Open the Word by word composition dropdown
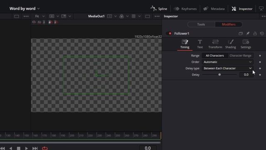 click(25, 8)
